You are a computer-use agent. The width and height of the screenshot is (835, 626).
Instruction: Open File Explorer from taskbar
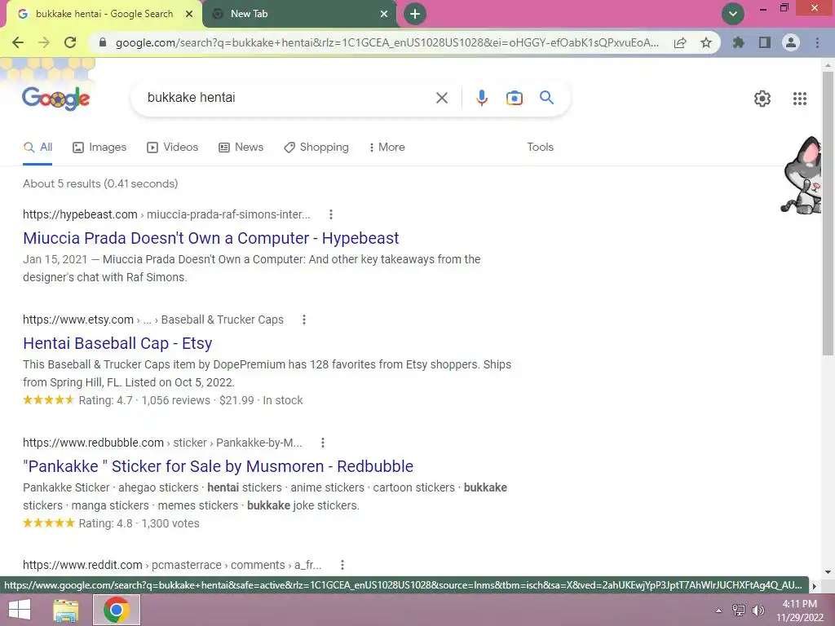[x=66, y=610]
